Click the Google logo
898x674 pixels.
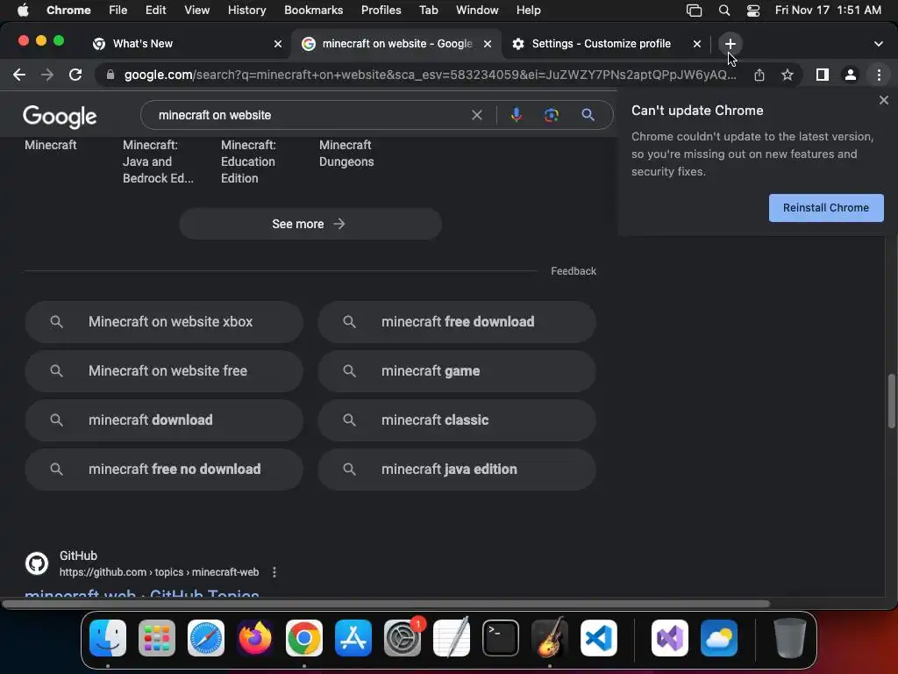(60, 117)
